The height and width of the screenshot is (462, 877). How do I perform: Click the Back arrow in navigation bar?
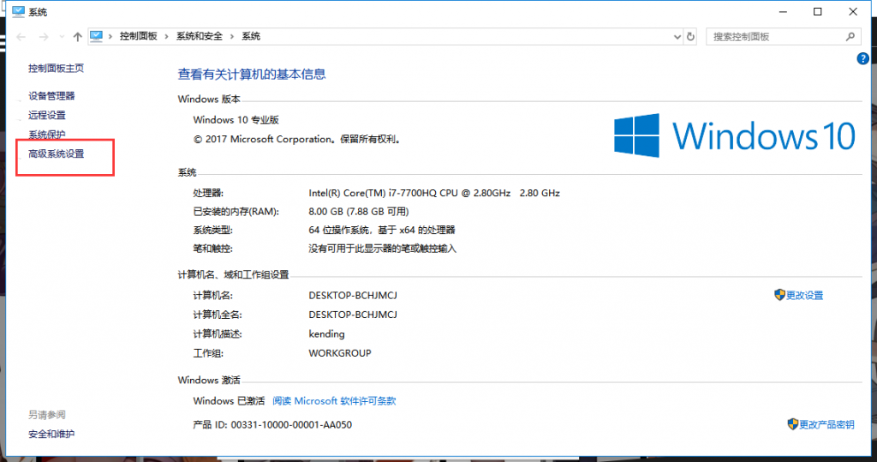coord(21,37)
